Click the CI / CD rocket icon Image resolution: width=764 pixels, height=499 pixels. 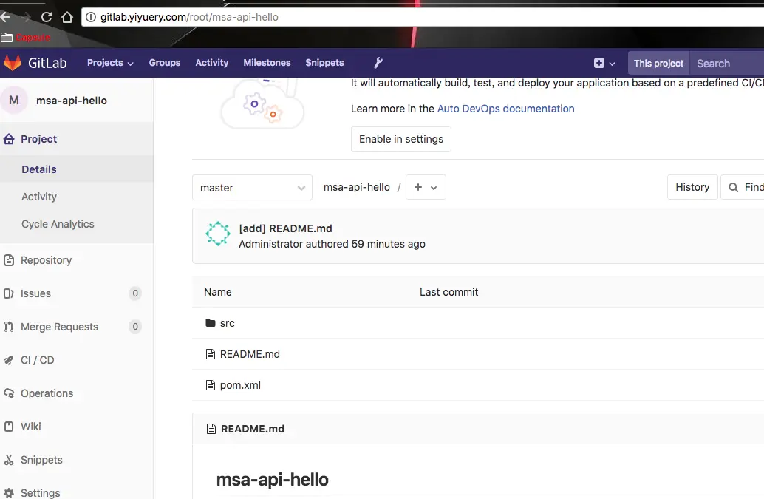click(9, 360)
